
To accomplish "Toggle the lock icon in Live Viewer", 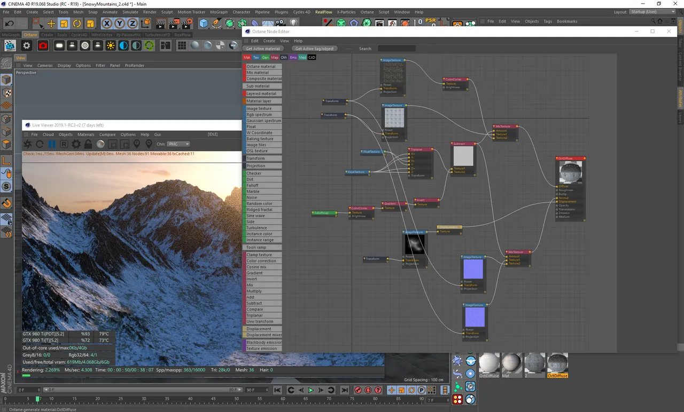I will tap(88, 144).
